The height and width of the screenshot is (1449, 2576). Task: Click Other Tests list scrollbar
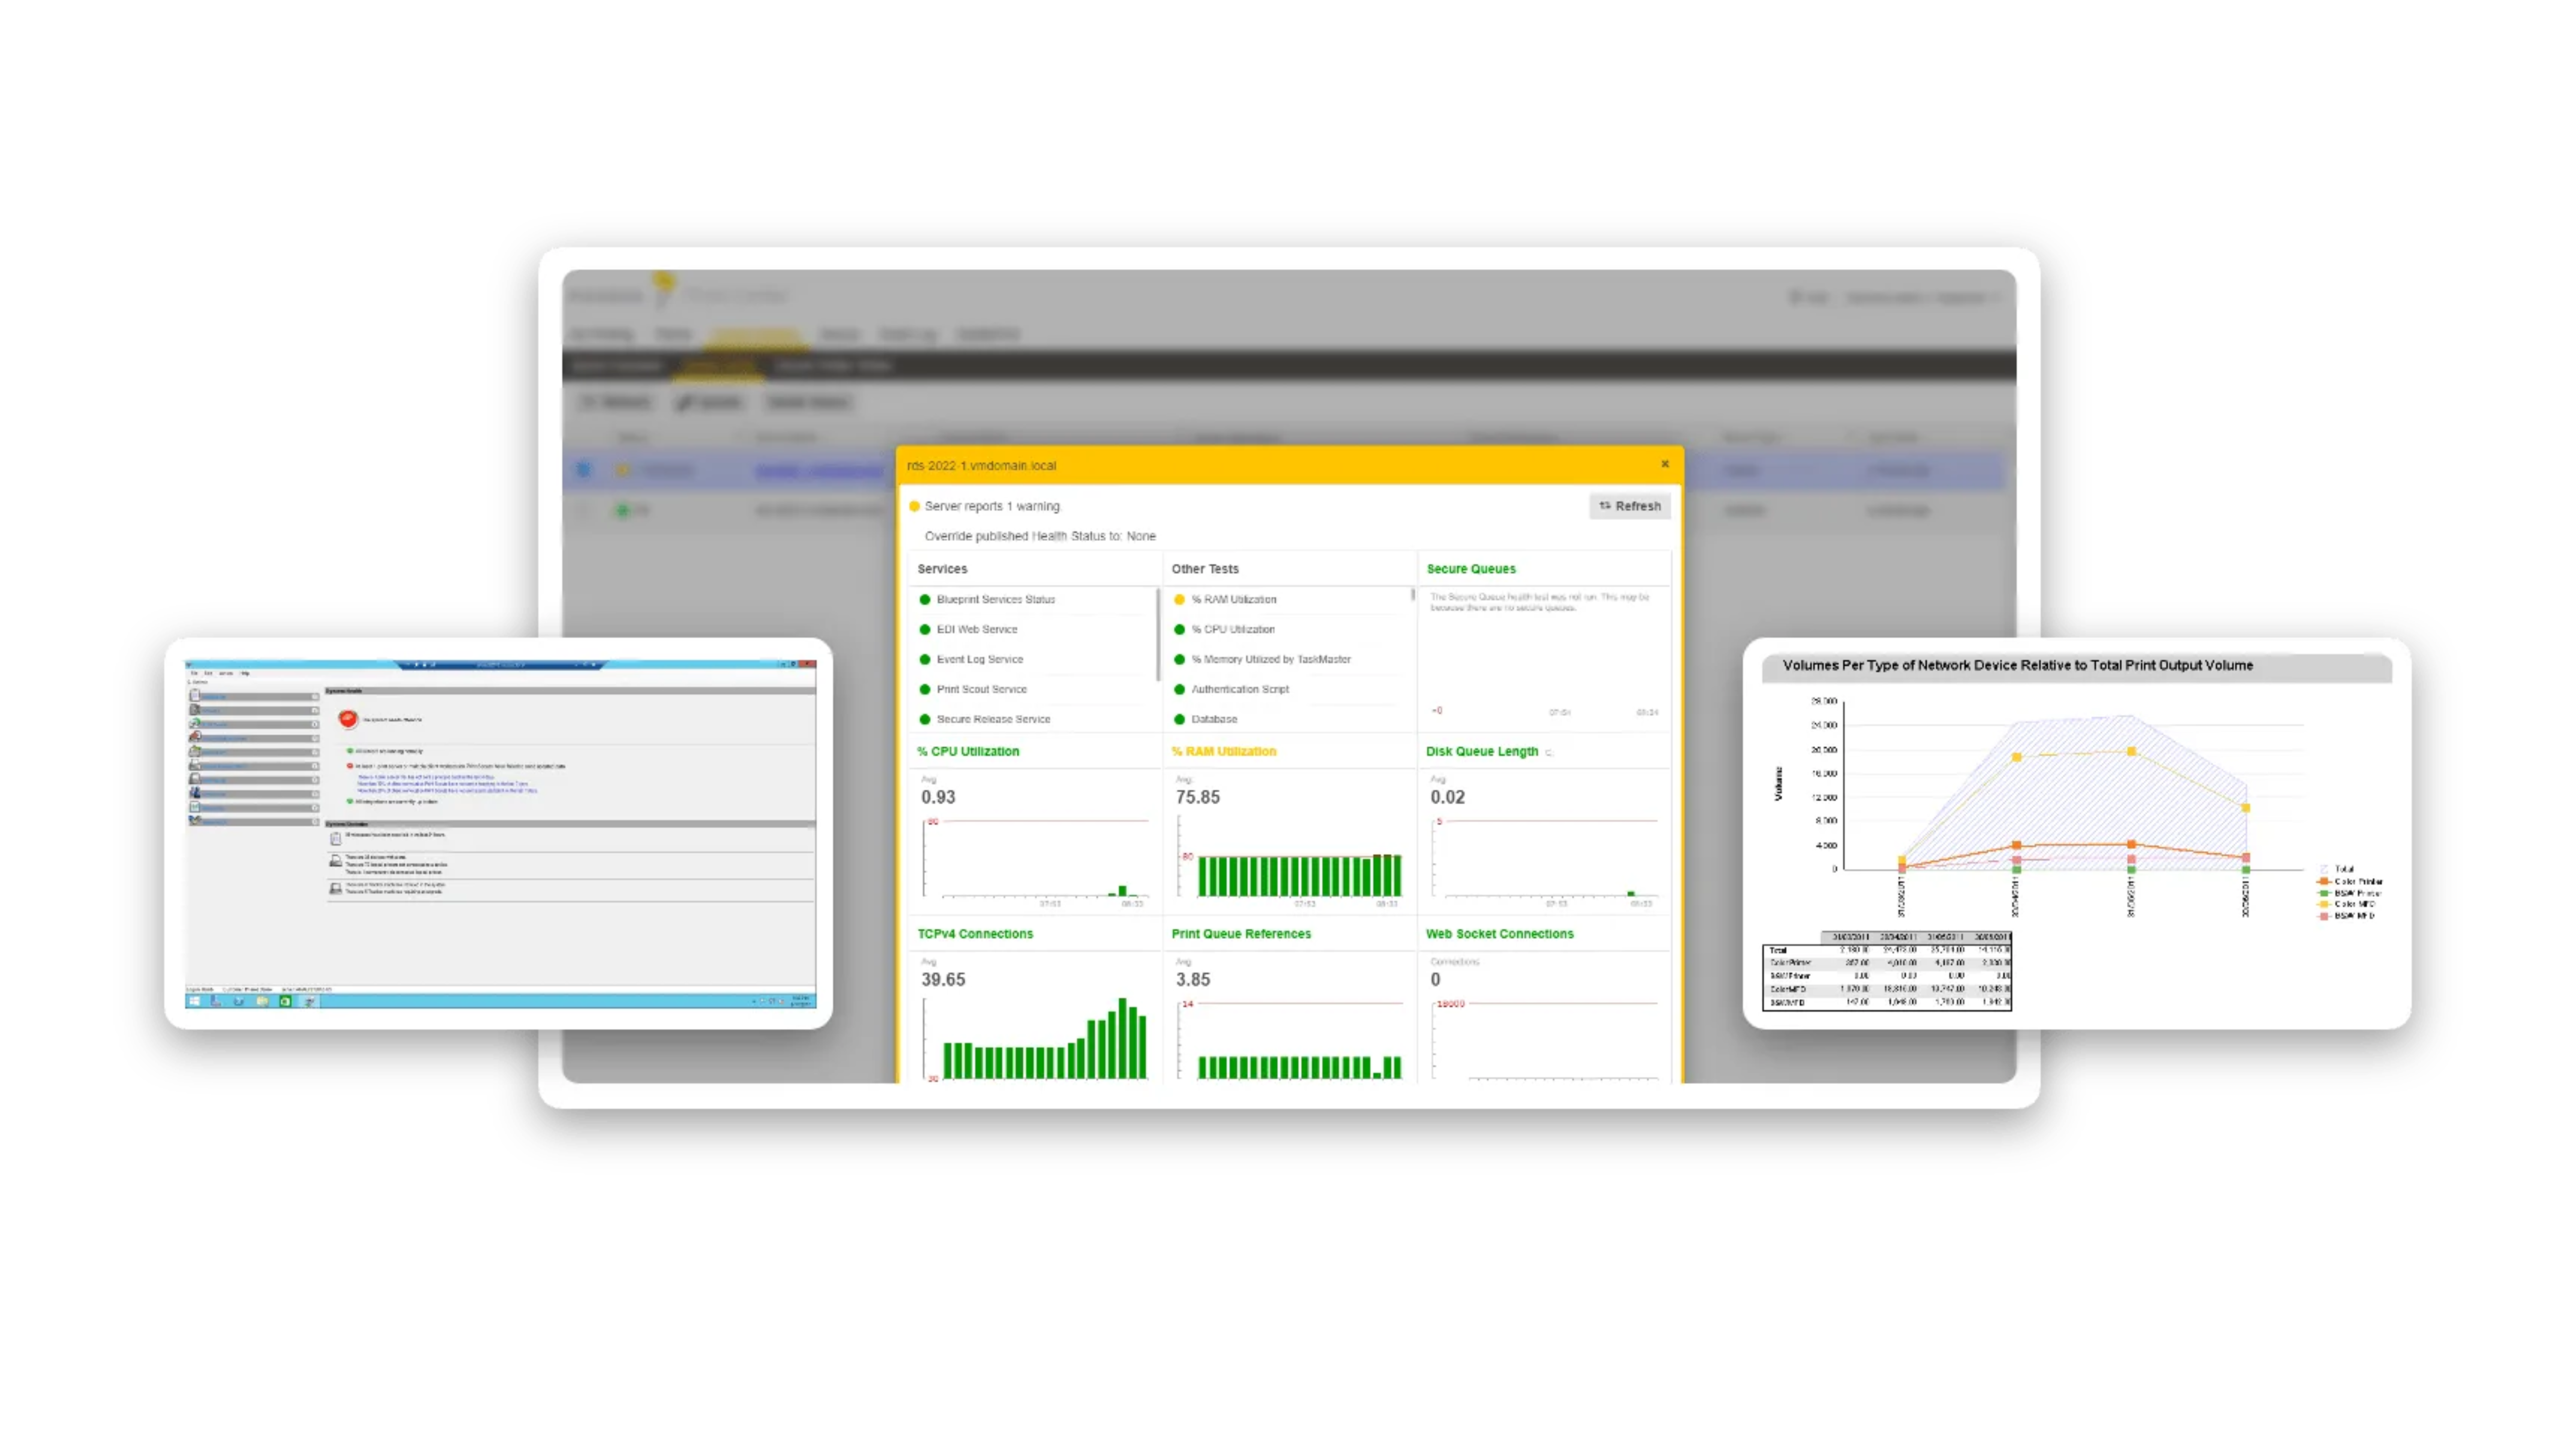(1413, 596)
